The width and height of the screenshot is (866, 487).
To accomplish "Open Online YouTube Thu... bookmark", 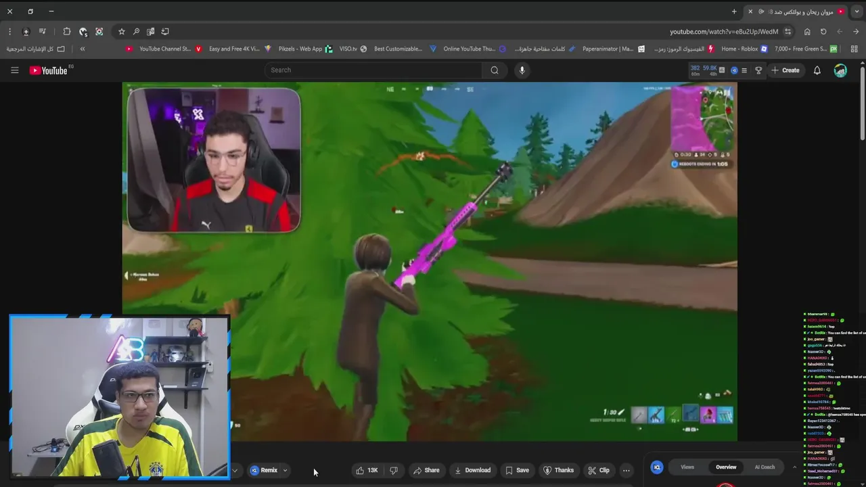I will click(x=474, y=49).
